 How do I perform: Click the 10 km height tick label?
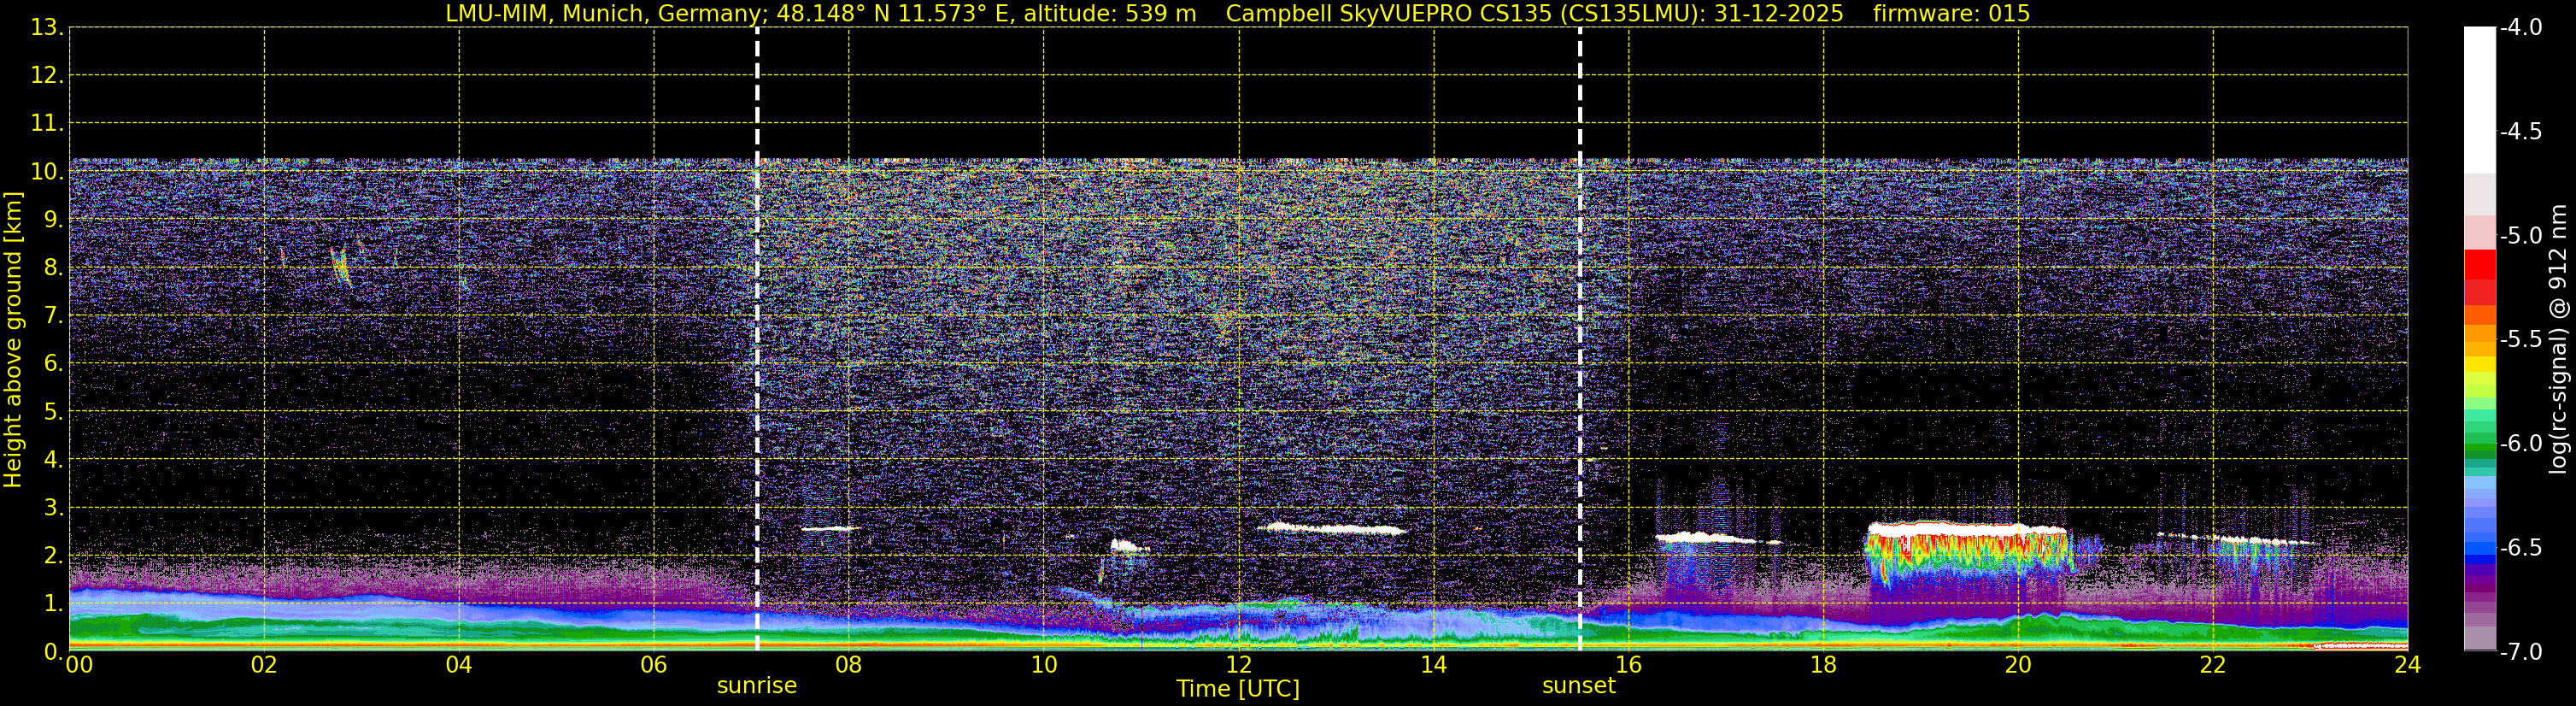point(46,172)
